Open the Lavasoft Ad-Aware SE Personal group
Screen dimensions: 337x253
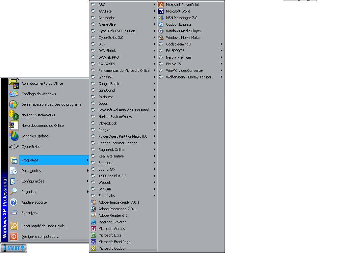[x=124, y=110]
